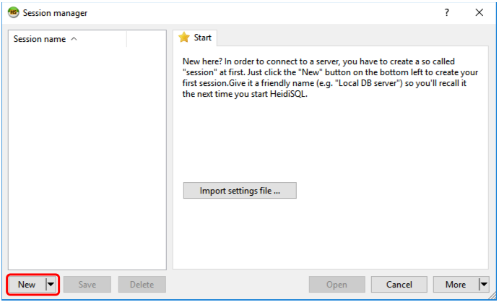This screenshot has width=499, height=302.
Task: Click the HeidiSQL icon in title bar
Action: (x=14, y=13)
